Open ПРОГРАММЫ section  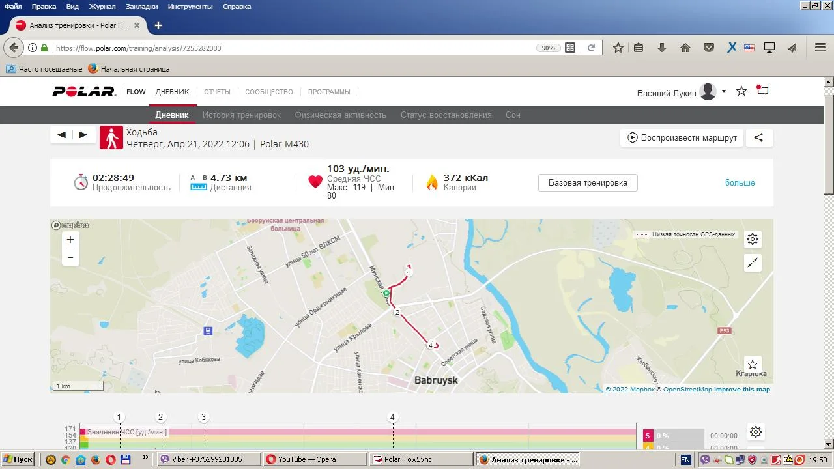(x=329, y=92)
